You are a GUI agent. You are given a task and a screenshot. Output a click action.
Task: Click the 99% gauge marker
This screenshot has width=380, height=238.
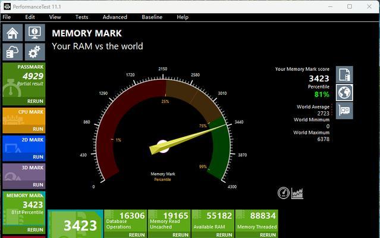pyautogui.click(x=203, y=167)
